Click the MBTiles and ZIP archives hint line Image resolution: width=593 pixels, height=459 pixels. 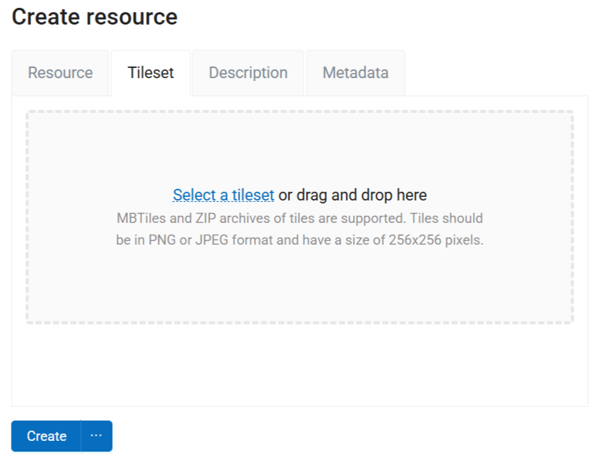tap(299, 218)
